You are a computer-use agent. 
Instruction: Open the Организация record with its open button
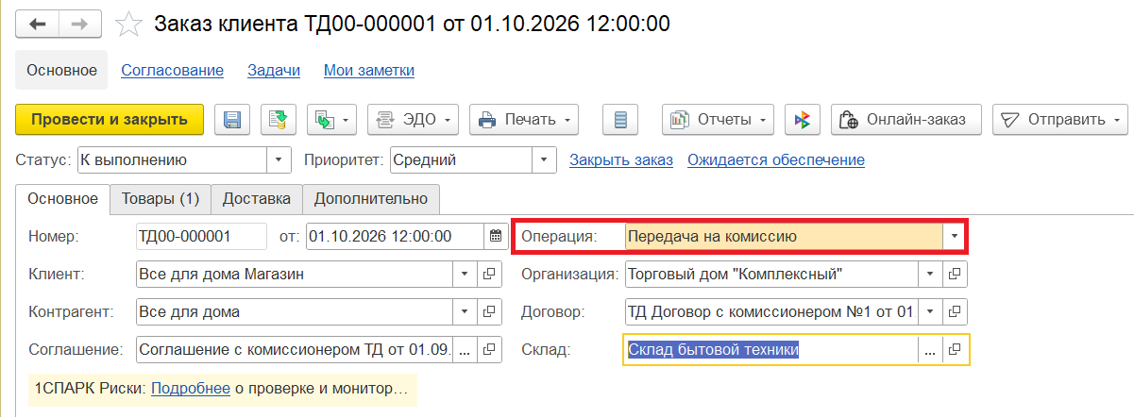tap(955, 274)
